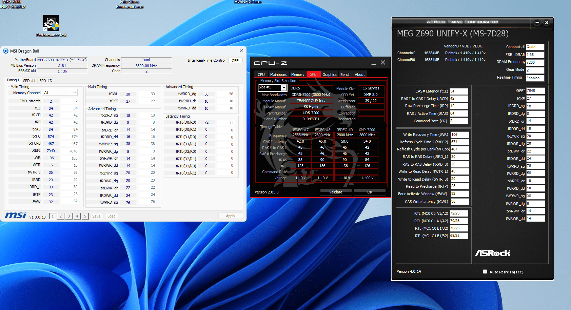Select profile 2 button
Image resolution: width=571 pixels, height=310 pixels.
pyautogui.click(x=61, y=216)
